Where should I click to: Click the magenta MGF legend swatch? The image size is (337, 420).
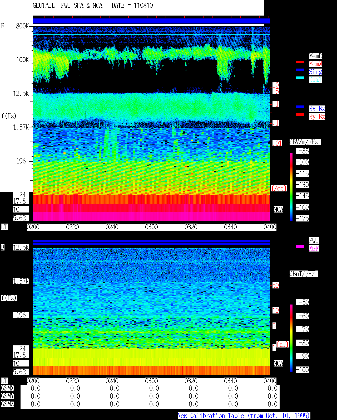coord(300,247)
